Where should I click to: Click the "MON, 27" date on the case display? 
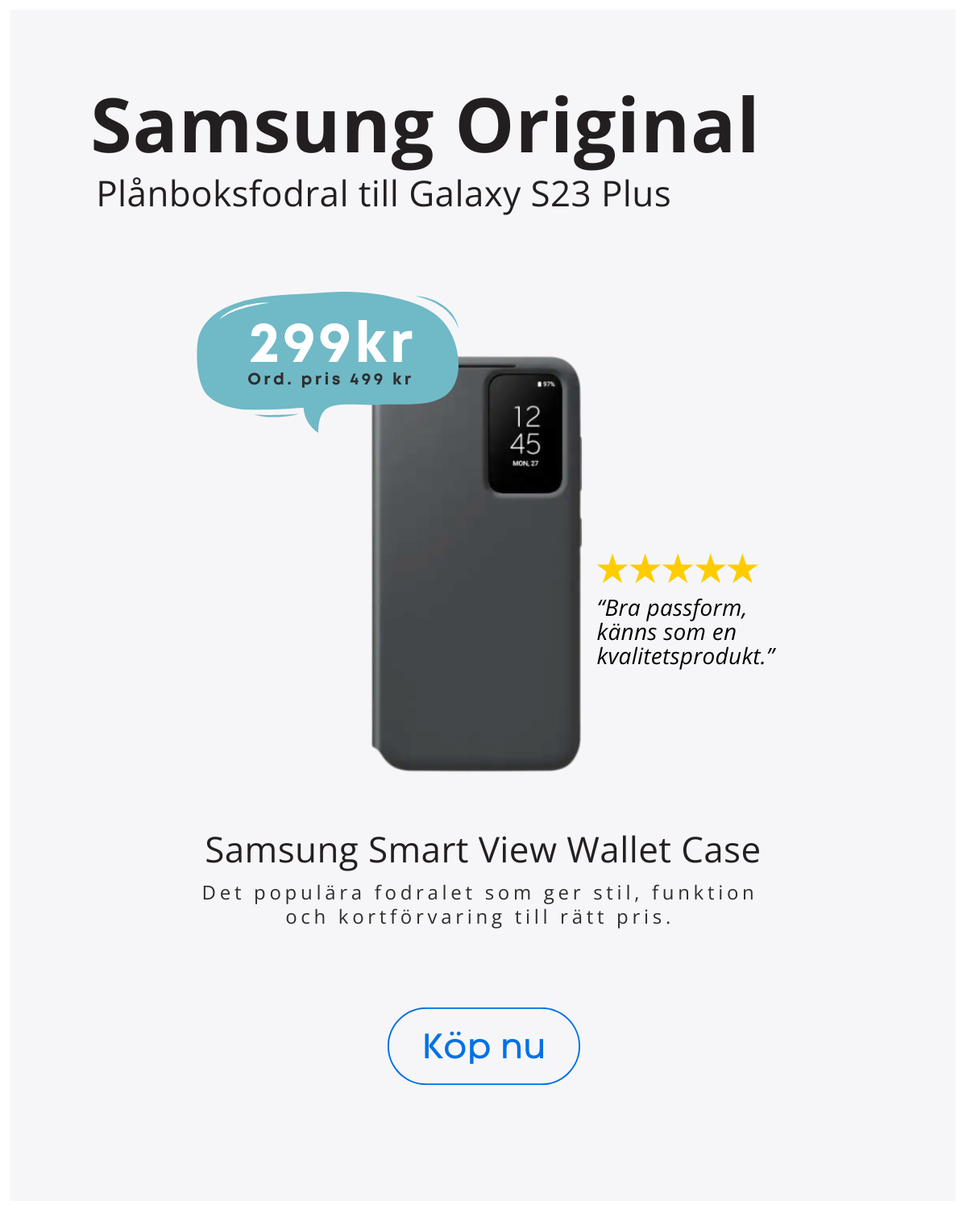(525, 463)
